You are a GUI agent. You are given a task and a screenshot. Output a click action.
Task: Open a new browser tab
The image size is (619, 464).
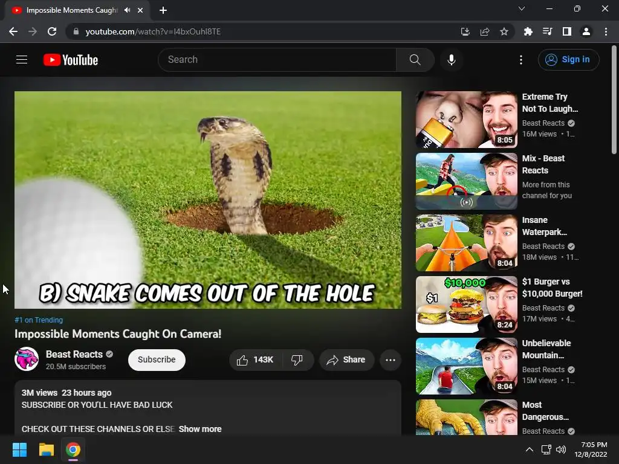pos(163,10)
